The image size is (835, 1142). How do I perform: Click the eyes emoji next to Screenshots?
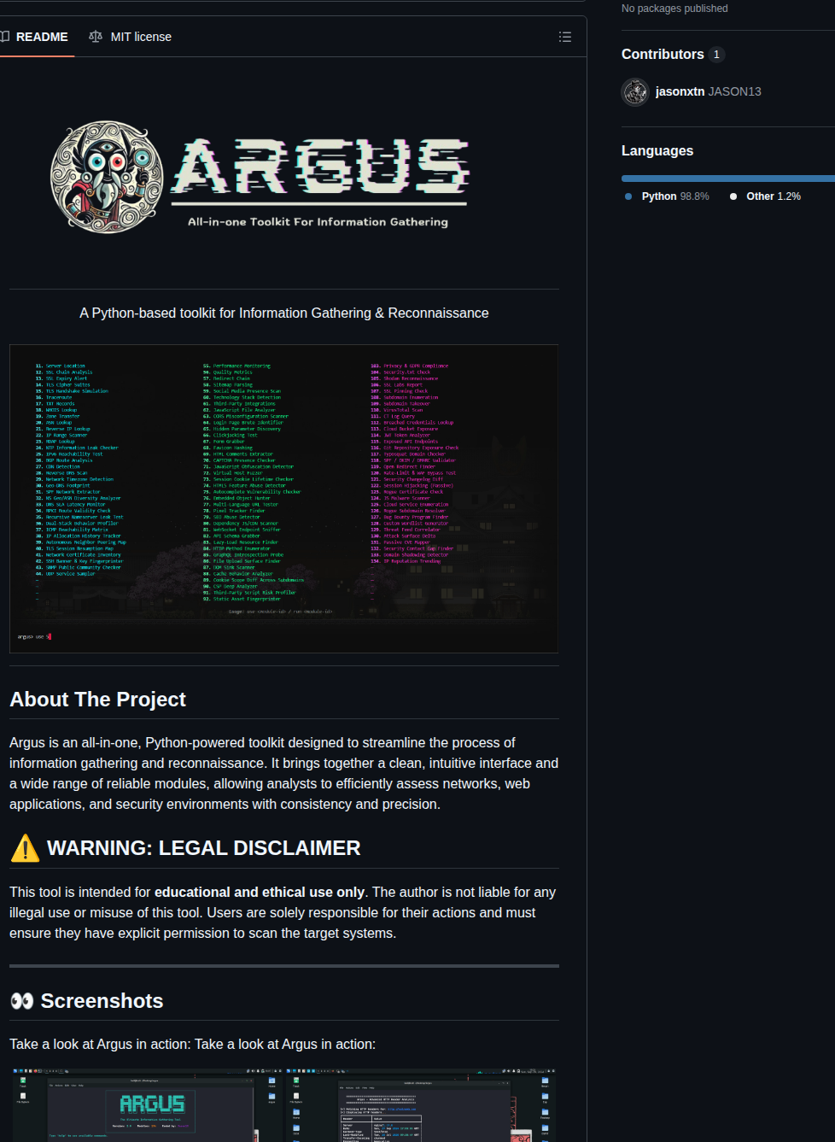point(22,1001)
